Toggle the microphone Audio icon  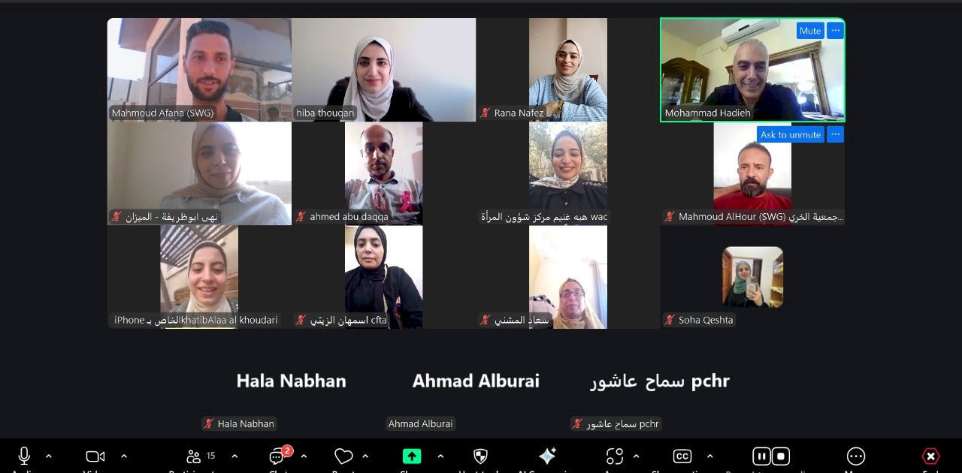pyautogui.click(x=24, y=456)
